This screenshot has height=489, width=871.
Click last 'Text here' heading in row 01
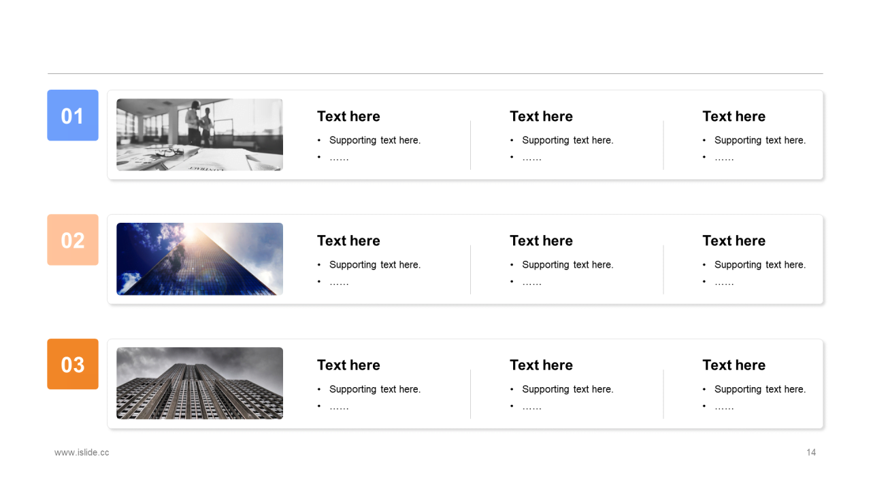click(734, 116)
